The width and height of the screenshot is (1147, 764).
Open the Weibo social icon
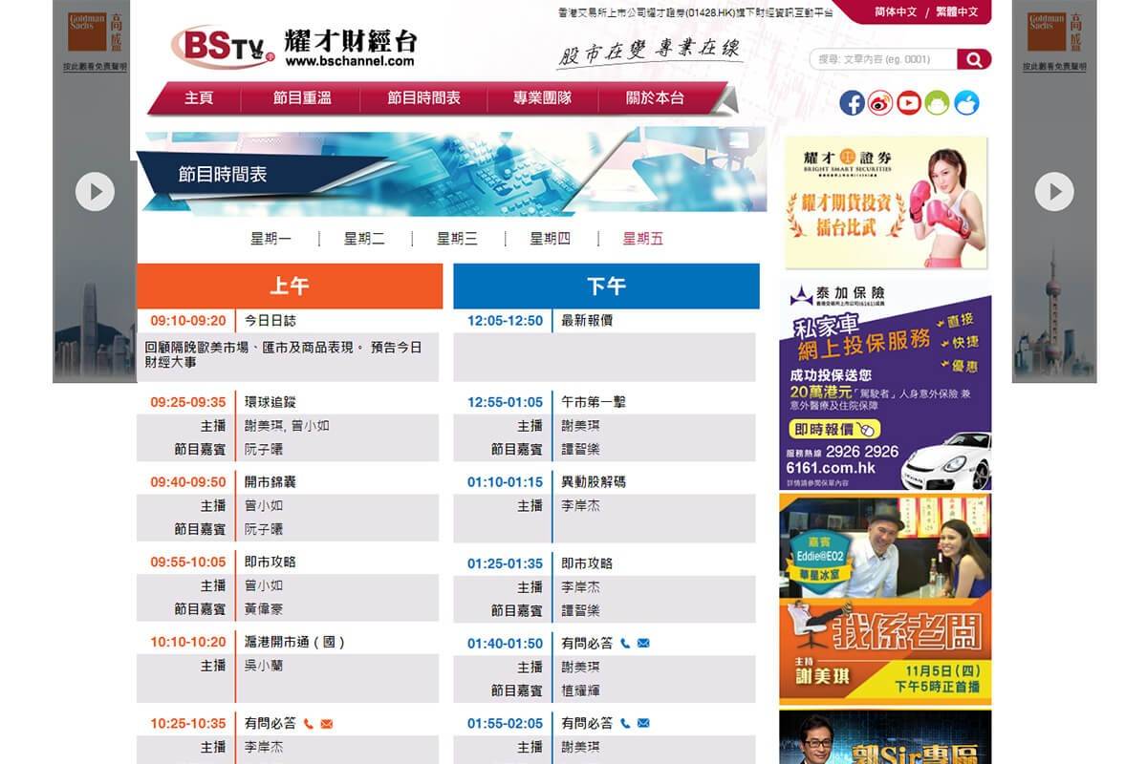point(880,103)
